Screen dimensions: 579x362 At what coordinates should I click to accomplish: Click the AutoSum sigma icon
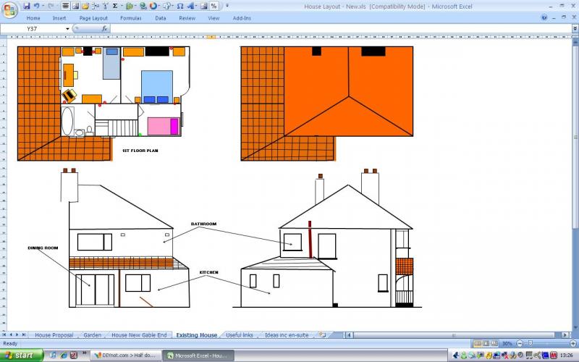point(115,6)
